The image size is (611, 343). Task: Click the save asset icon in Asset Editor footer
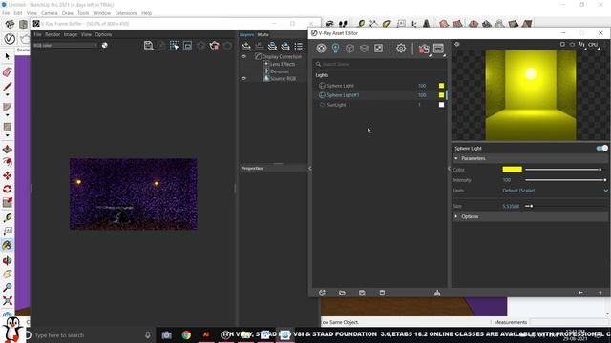coord(362,293)
